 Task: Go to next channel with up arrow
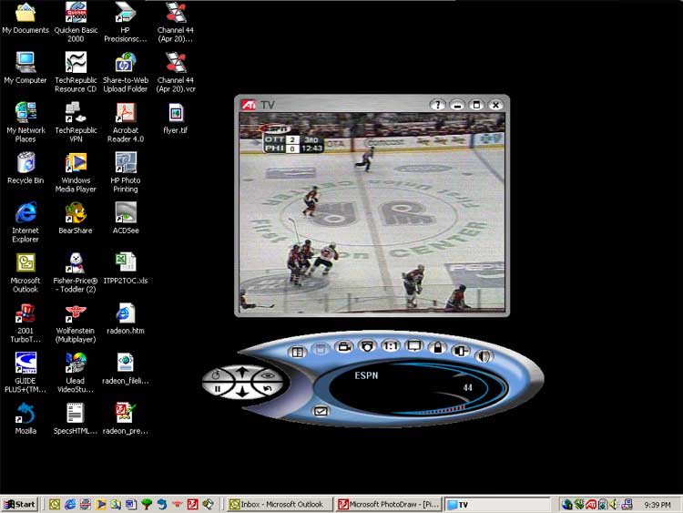tap(242, 372)
